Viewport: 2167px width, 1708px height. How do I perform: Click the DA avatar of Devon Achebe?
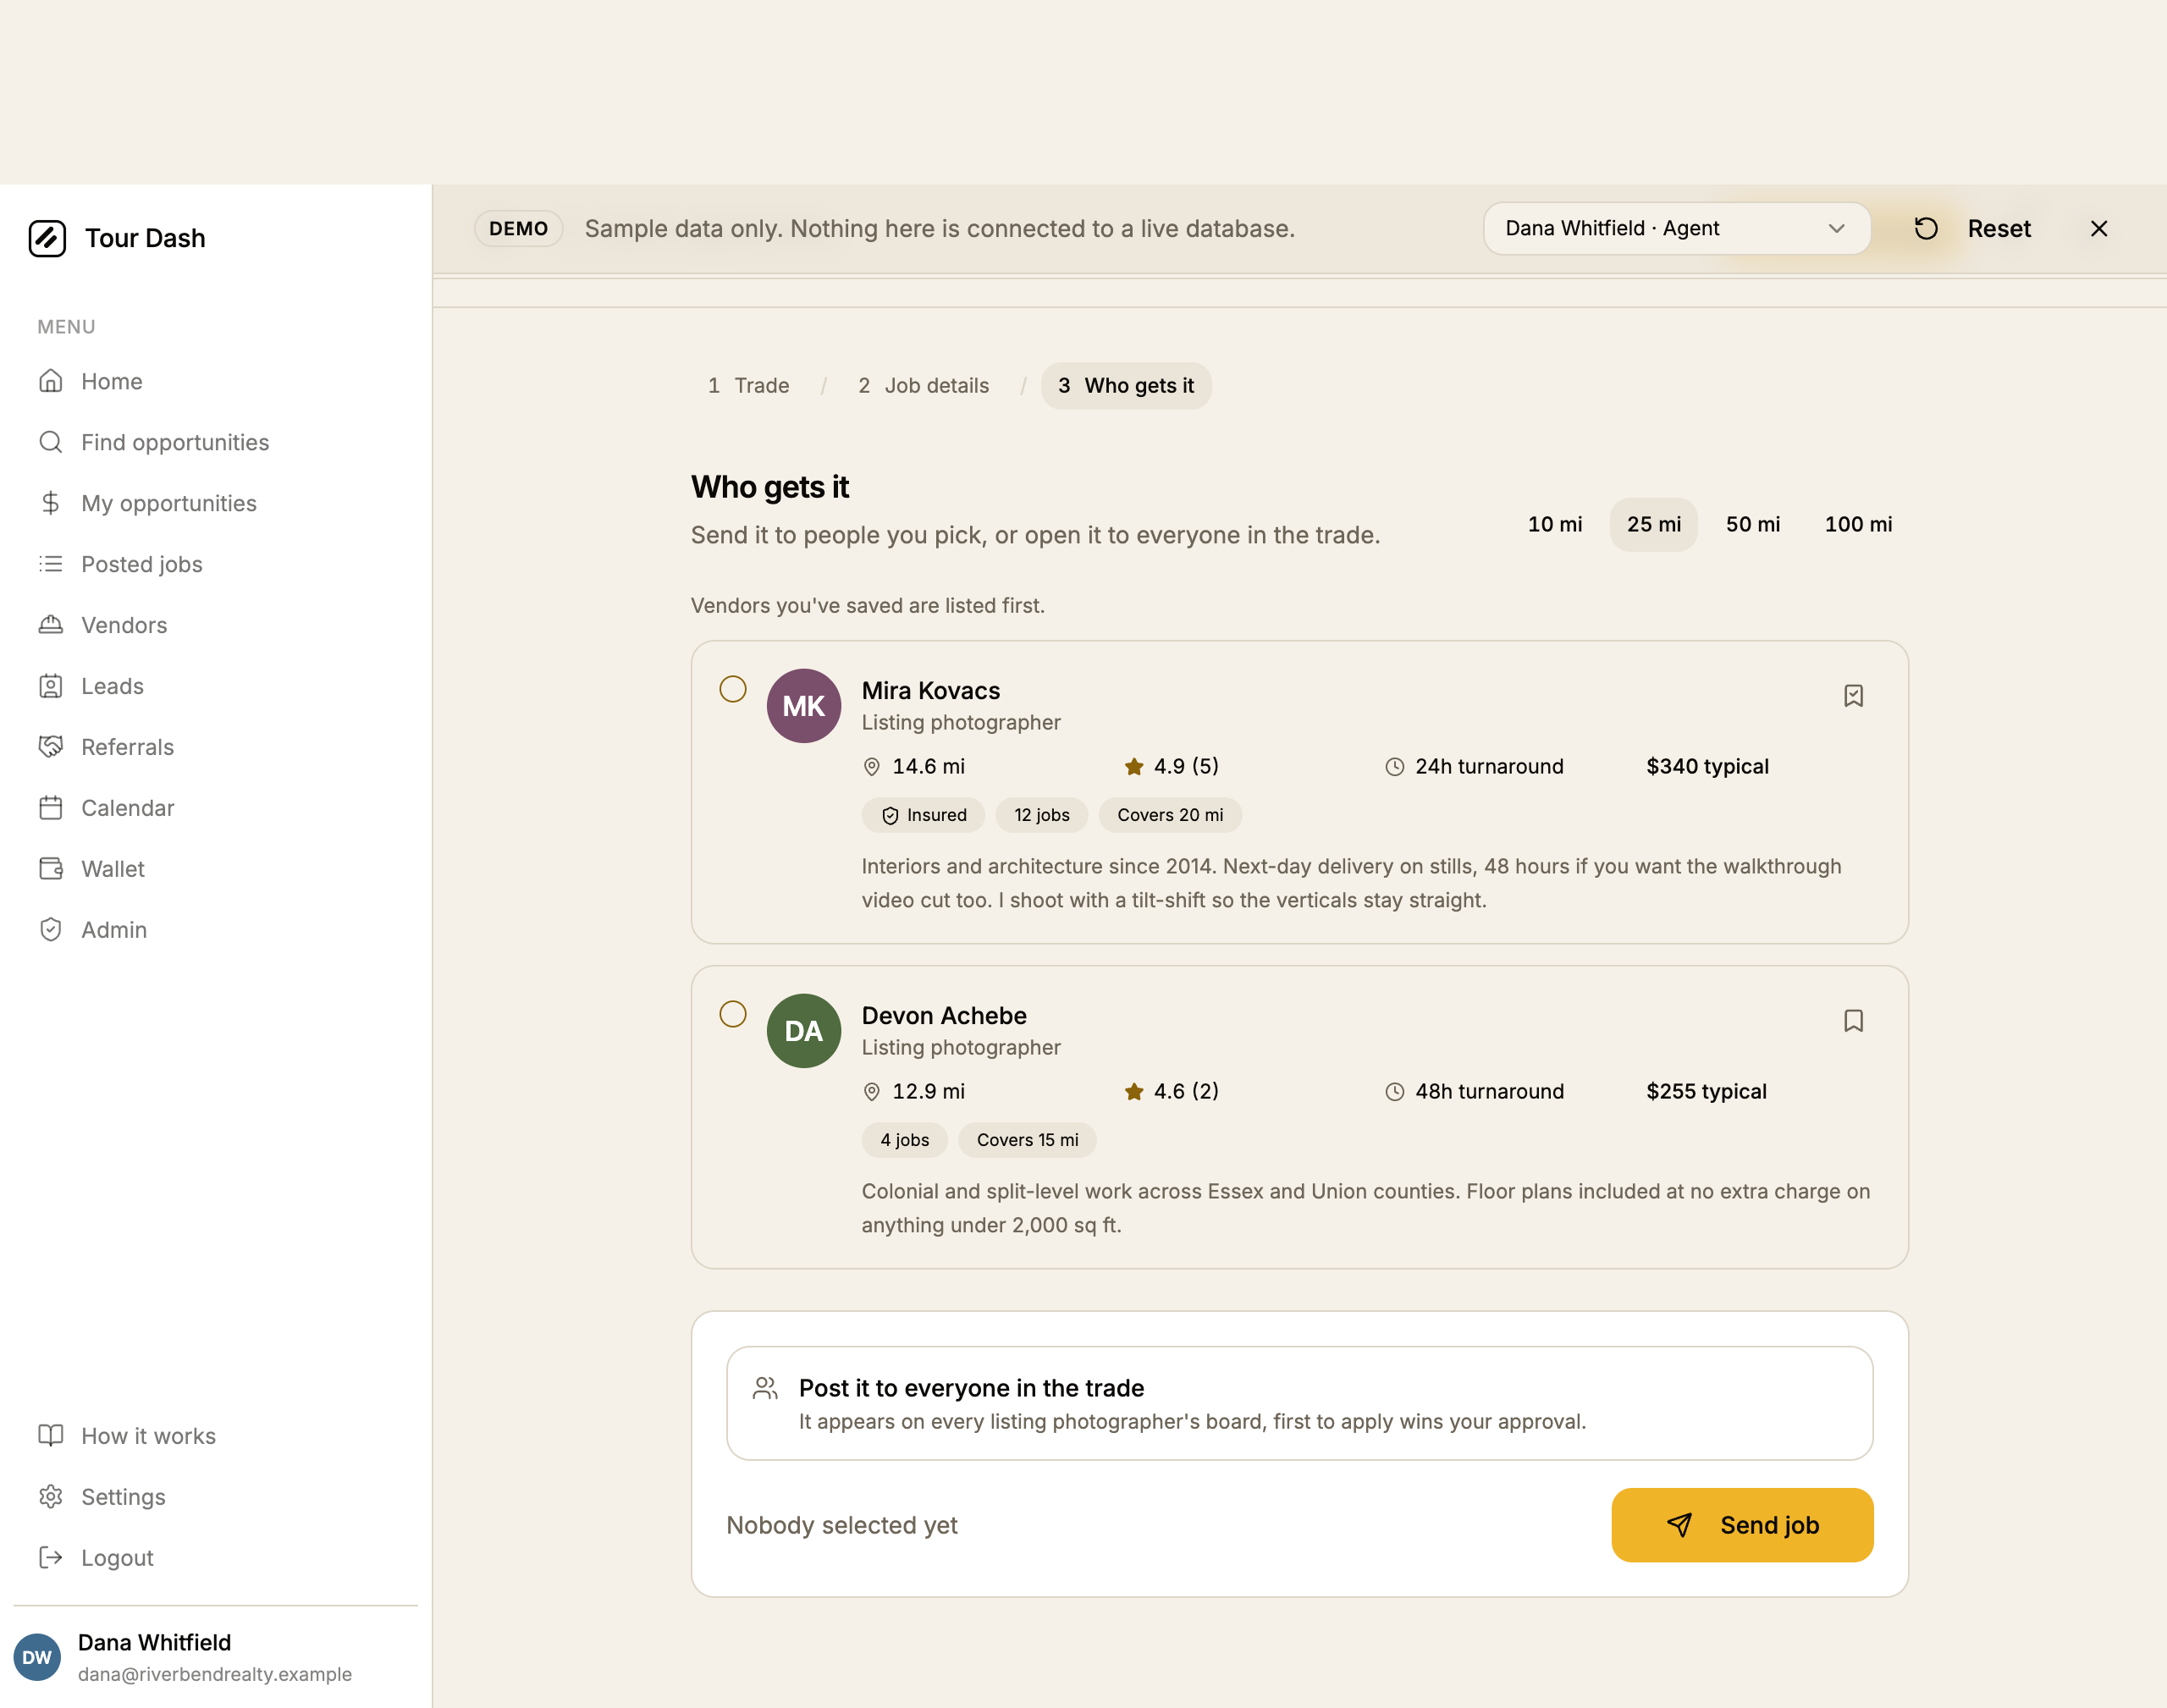click(x=804, y=1031)
